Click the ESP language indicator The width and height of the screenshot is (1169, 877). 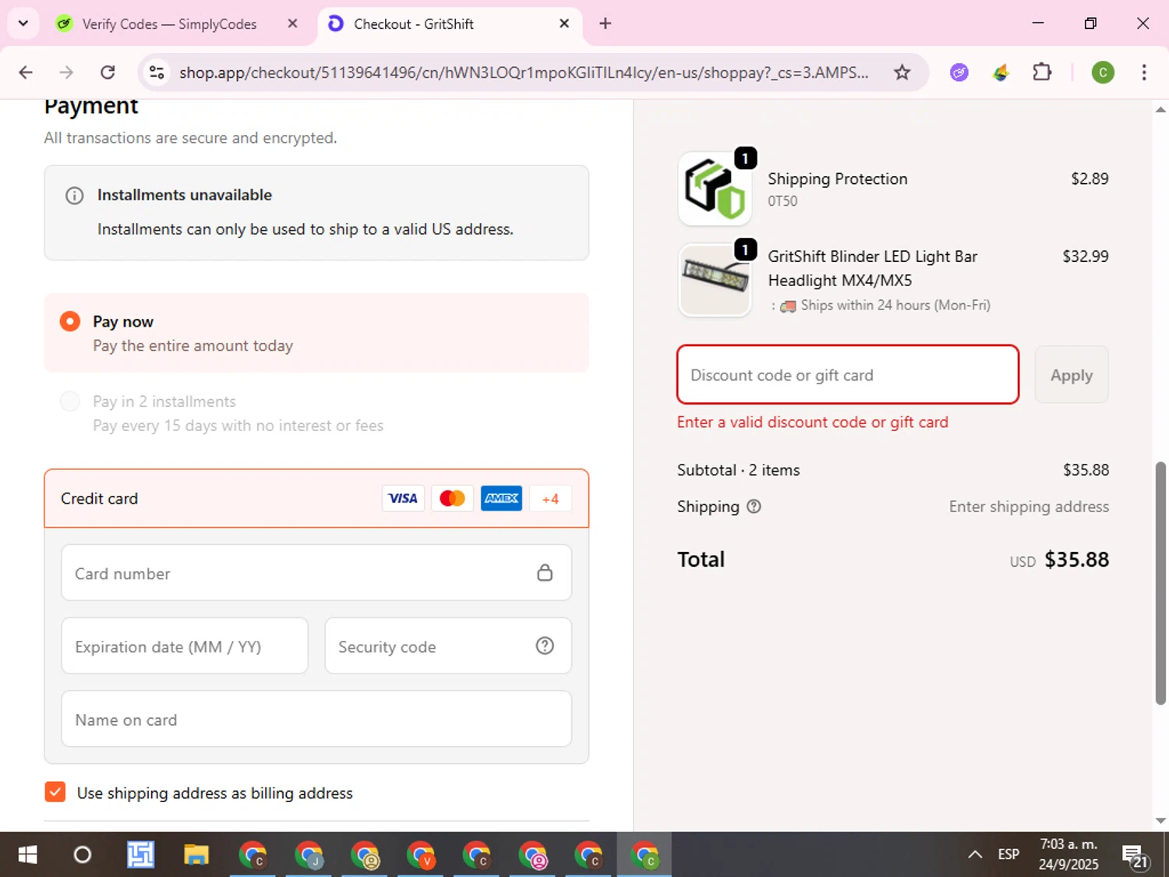tap(1008, 854)
